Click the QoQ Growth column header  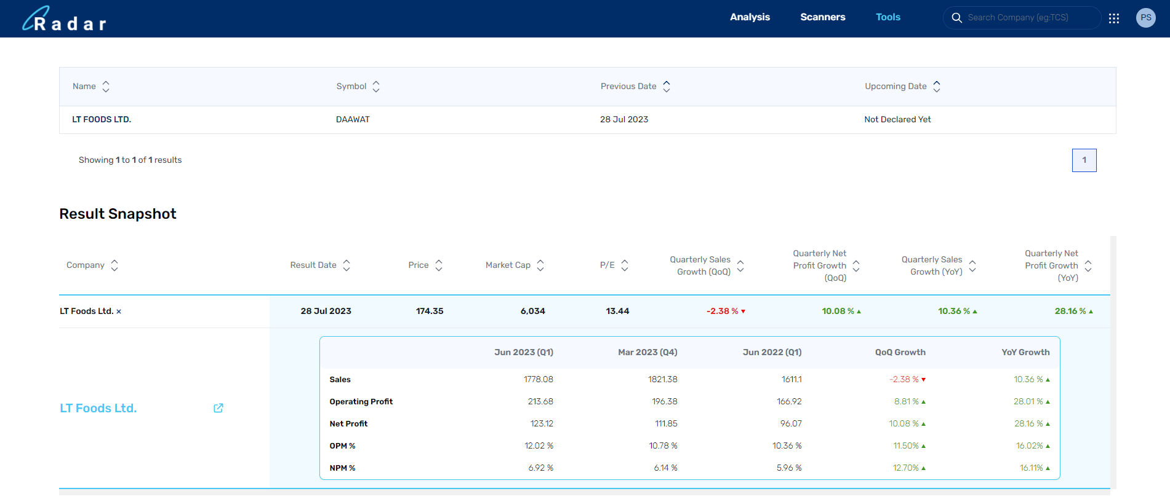(900, 352)
